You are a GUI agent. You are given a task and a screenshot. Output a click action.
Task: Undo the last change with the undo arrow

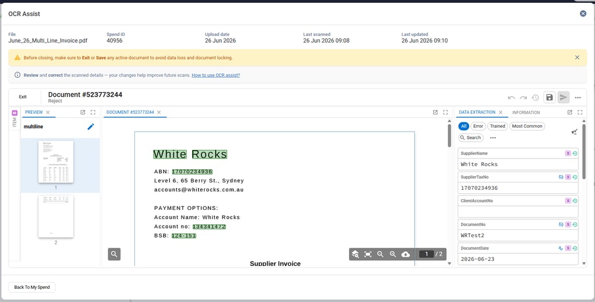tap(511, 98)
